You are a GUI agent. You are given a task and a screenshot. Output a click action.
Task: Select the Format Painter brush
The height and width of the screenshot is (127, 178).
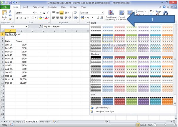coord(10,19)
